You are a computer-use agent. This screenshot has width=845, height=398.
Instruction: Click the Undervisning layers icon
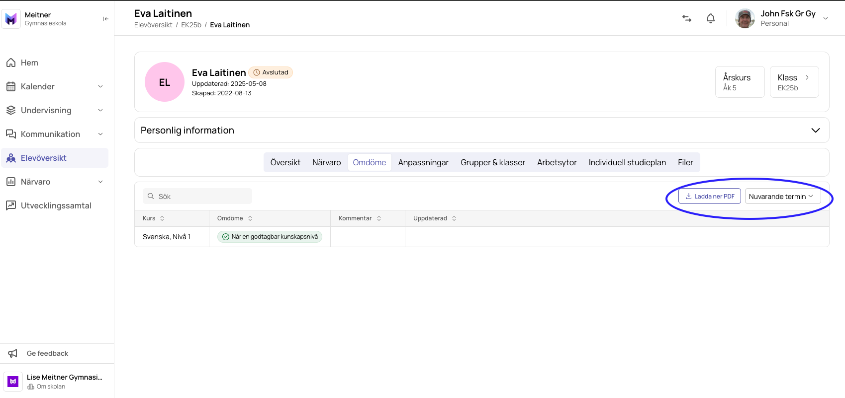(x=11, y=110)
